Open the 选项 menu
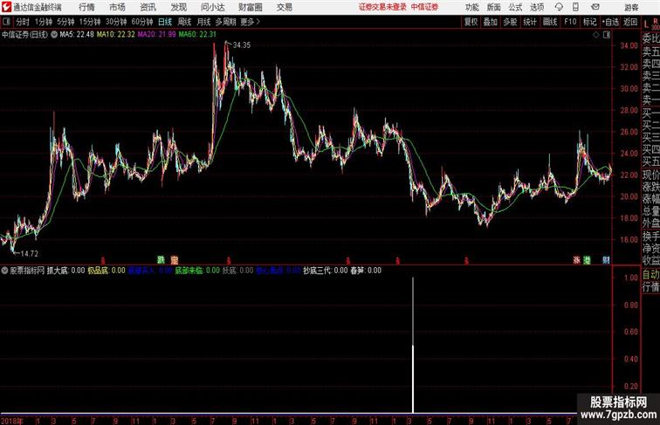660x425 pixels. tap(538, 7)
